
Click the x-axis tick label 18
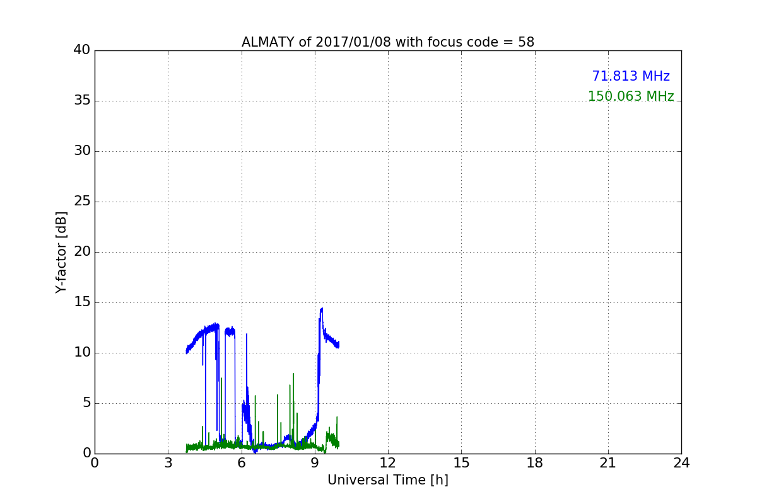pyautogui.click(x=535, y=462)
